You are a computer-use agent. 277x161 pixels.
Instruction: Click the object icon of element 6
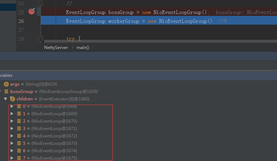pyautogui.click(x=19, y=150)
